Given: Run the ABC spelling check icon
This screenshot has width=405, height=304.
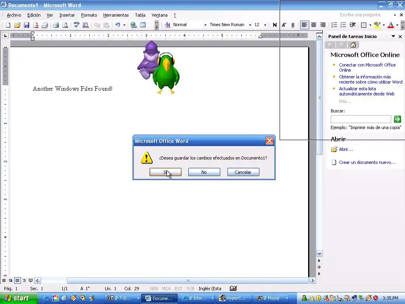Looking at the screenshot, I should (76, 25).
